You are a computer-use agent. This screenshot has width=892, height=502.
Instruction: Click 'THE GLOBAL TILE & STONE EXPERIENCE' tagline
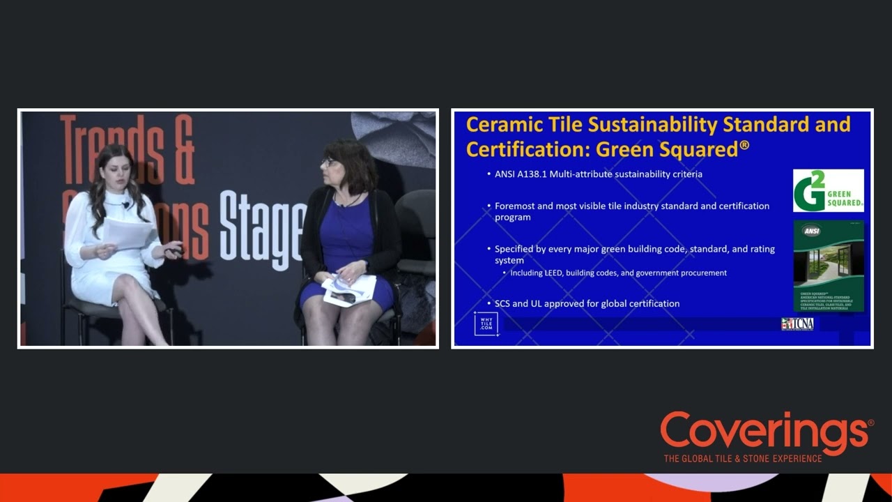(743, 459)
